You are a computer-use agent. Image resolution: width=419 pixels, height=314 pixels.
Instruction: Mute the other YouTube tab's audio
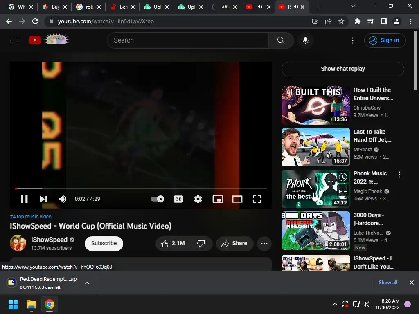[260, 7]
